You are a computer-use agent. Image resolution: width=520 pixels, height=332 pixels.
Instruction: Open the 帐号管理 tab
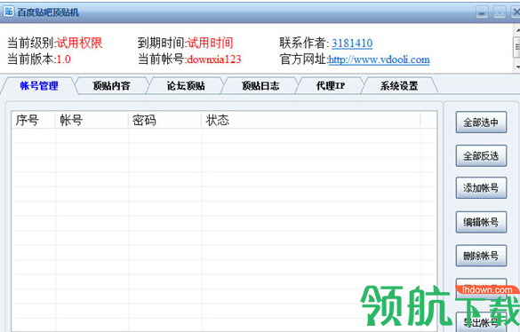coord(39,86)
